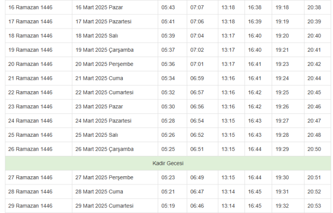Click 07:02 time in the 19 Mart row
This screenshot has height=213, width=333.
point(197,50)
